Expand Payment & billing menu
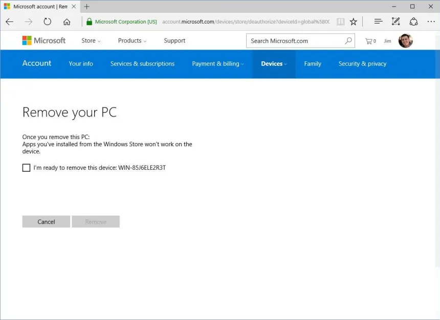This screenshot has width=440, height=320. point(217,64)
